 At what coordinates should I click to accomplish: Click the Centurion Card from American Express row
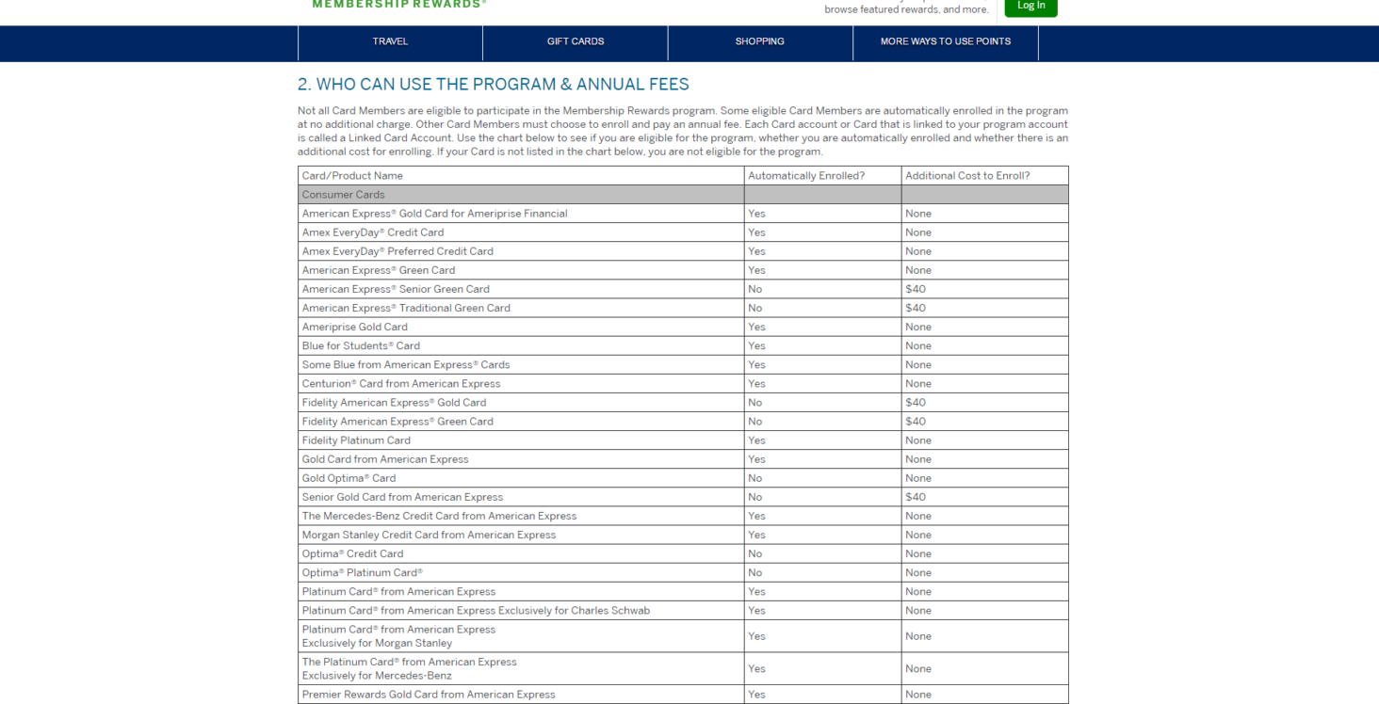pyautogui.click(x=401, y=383)
